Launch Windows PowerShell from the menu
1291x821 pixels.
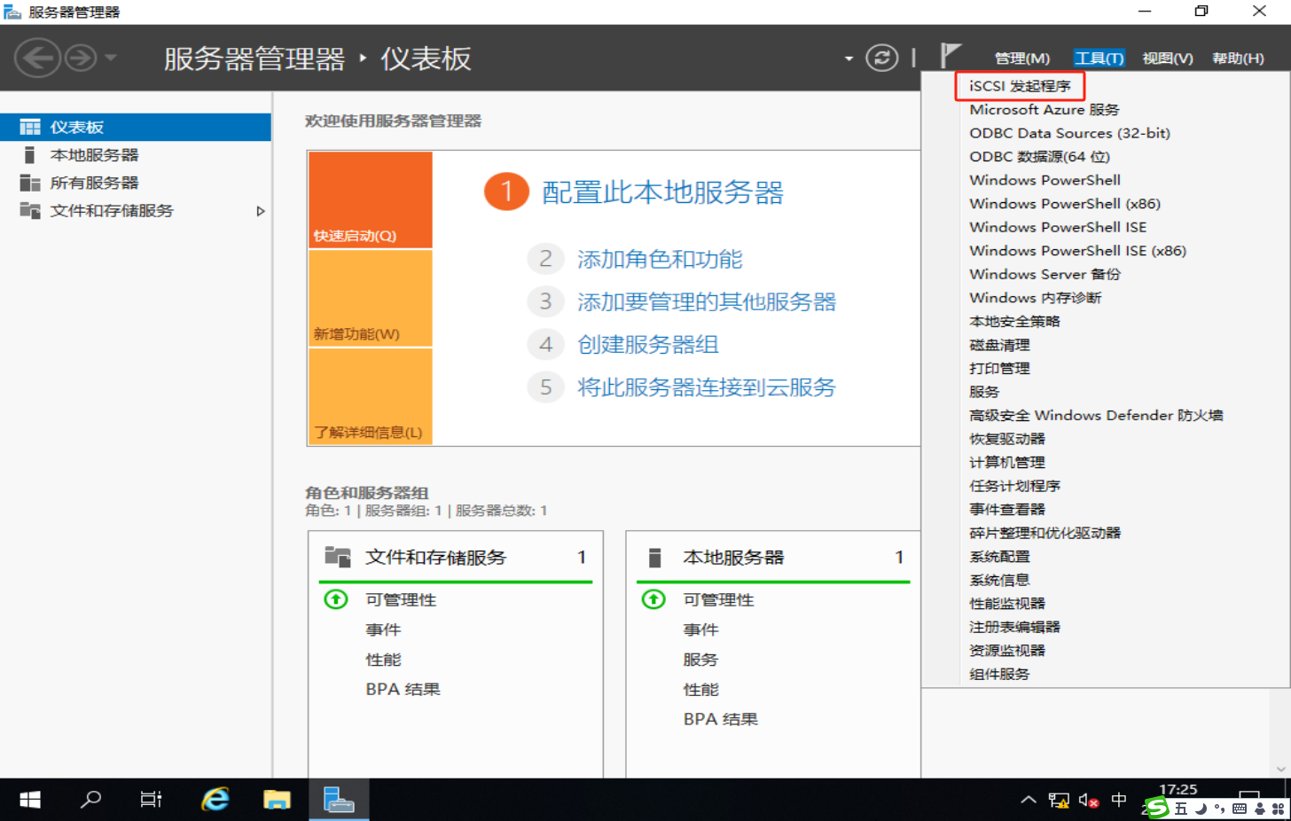(1045, 180)
